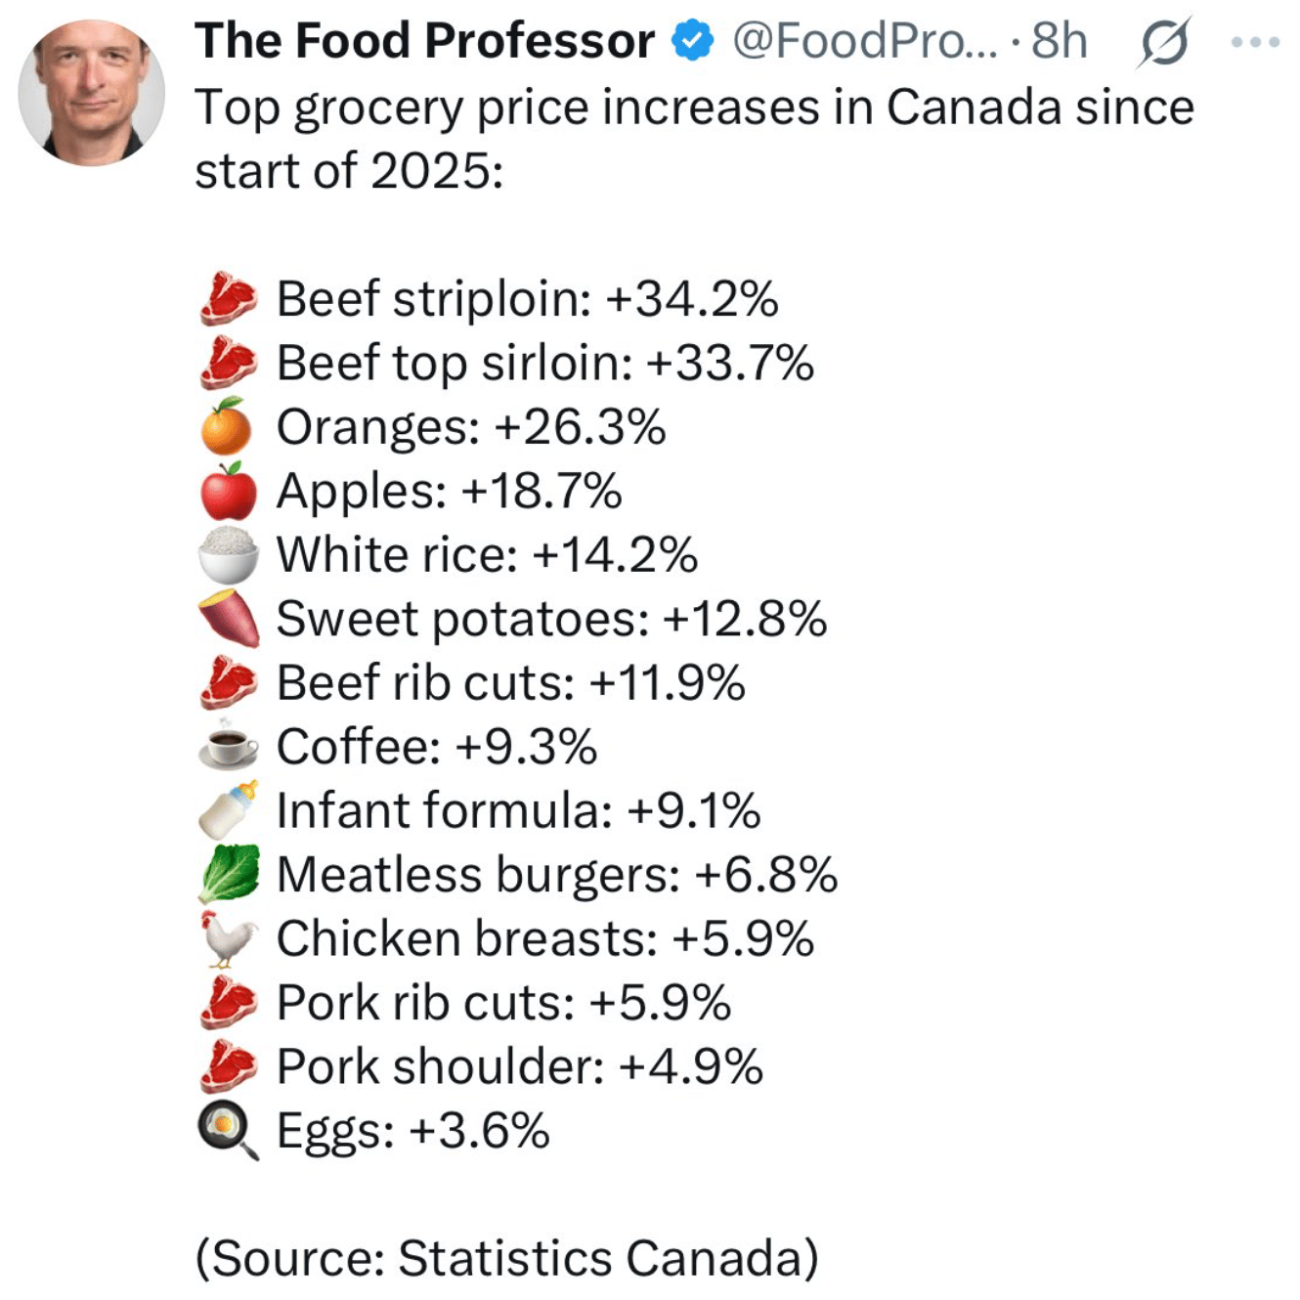Click the coffee cup emoji
Screen dimensions: 1300x1300
tap(228, 745)
